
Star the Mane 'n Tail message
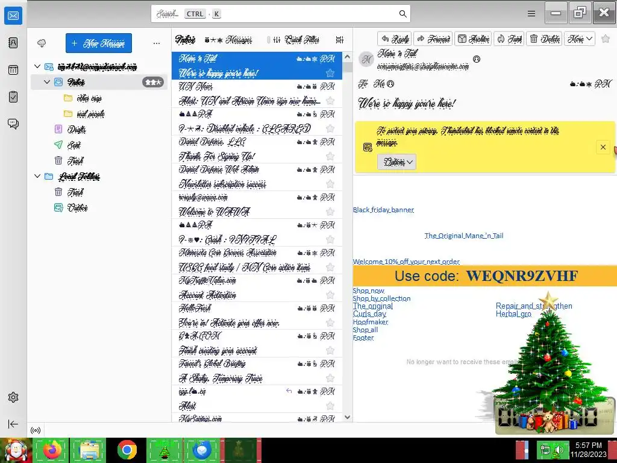(x=330, y=73)
